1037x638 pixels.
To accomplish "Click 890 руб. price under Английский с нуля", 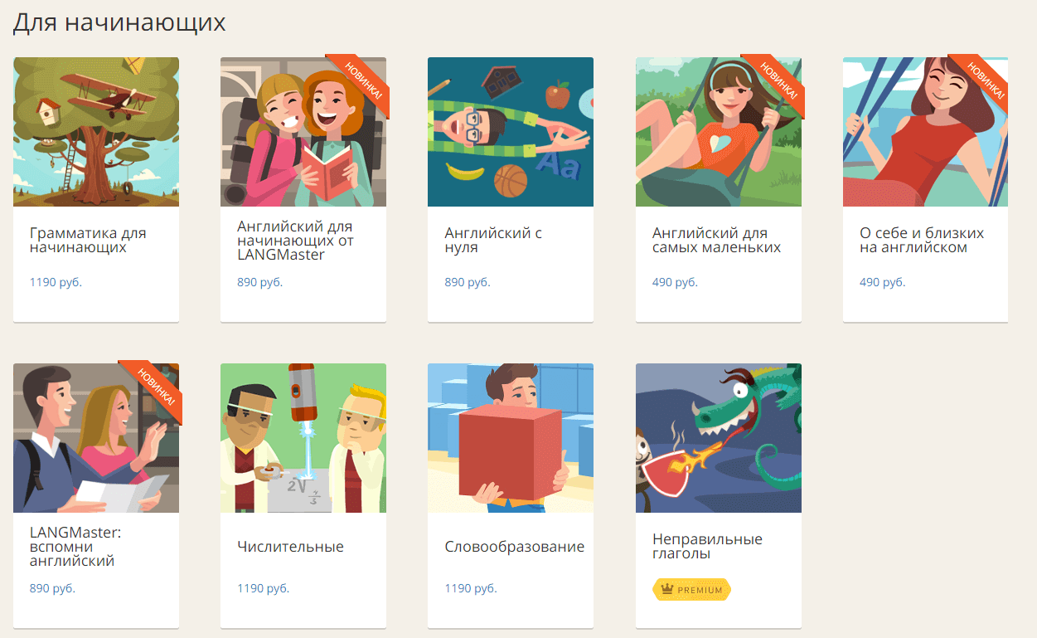I will click(468, 282).
